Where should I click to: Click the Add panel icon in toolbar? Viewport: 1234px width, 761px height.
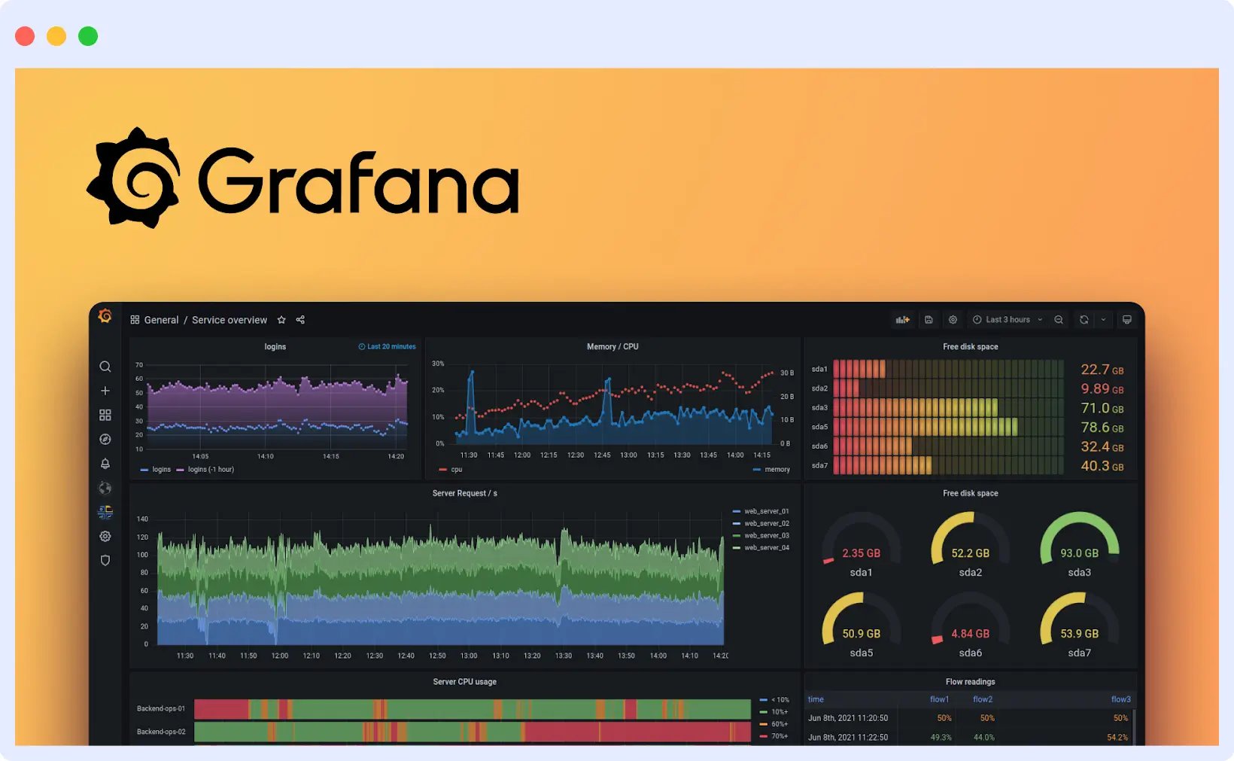click(902, 319)
